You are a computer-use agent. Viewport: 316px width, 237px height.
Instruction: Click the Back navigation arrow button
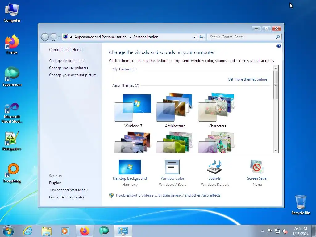click(45, 37)
